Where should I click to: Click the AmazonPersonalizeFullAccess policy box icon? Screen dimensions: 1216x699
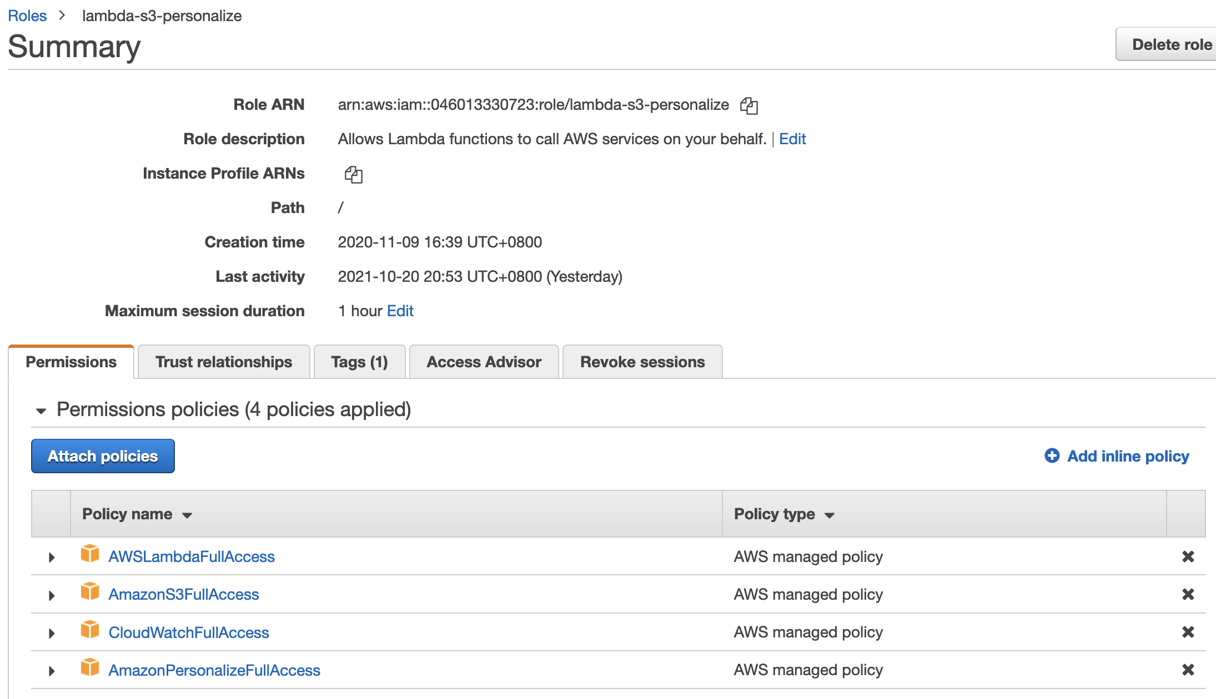90,668
